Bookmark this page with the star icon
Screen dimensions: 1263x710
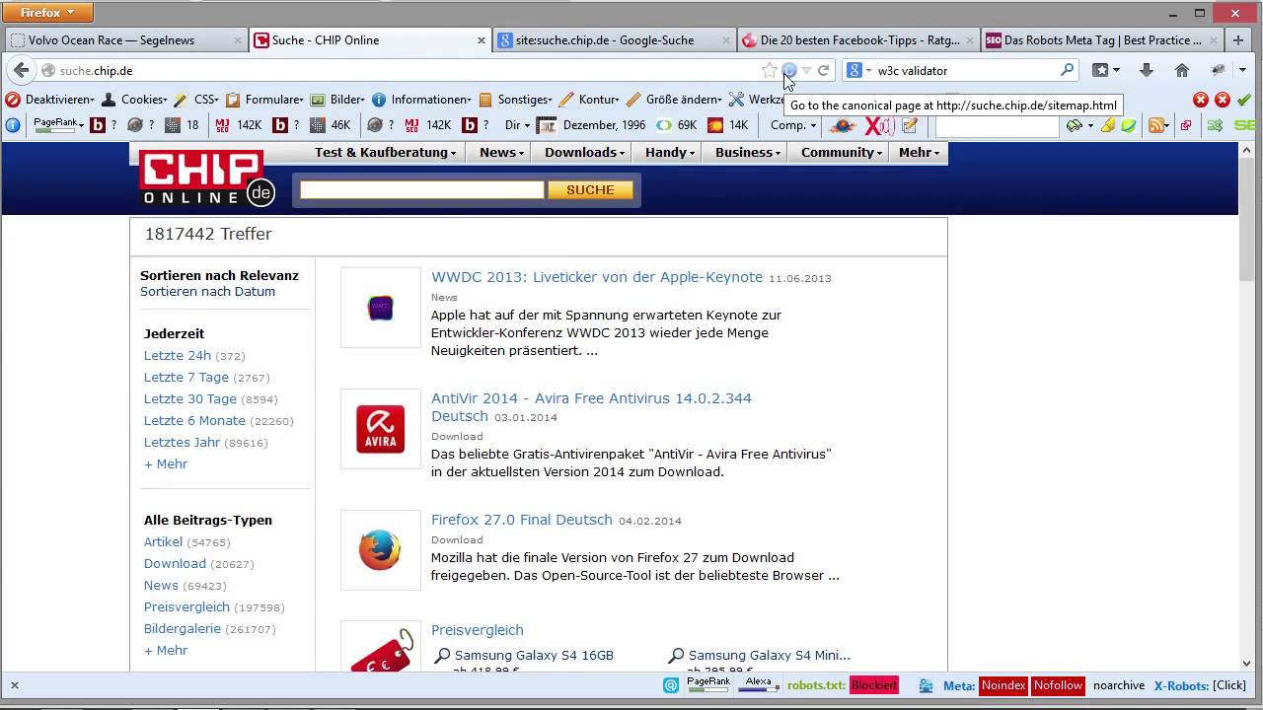click(770, 70)
